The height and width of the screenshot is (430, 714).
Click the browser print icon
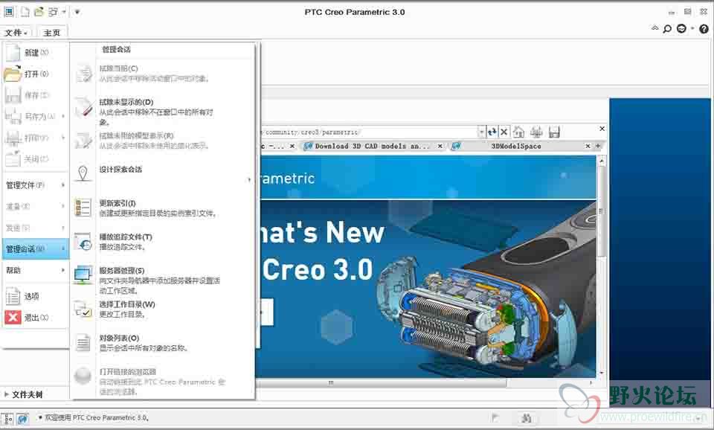(536, 132)
